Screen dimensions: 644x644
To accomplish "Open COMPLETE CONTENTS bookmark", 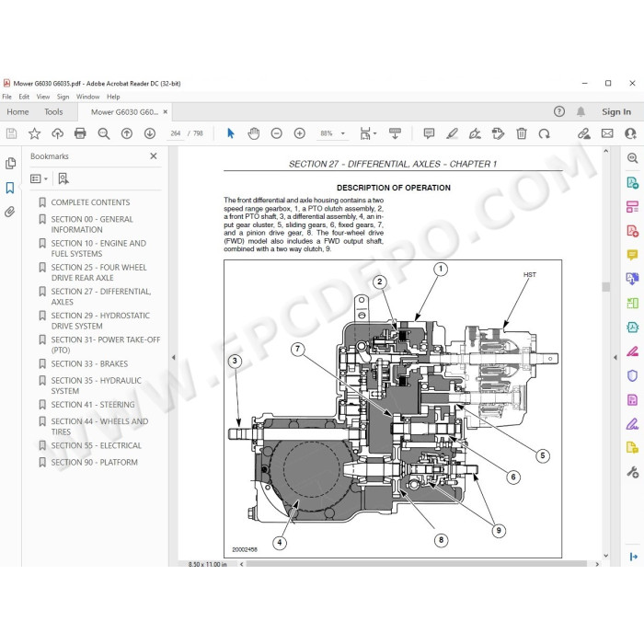I will click(90, 202).
